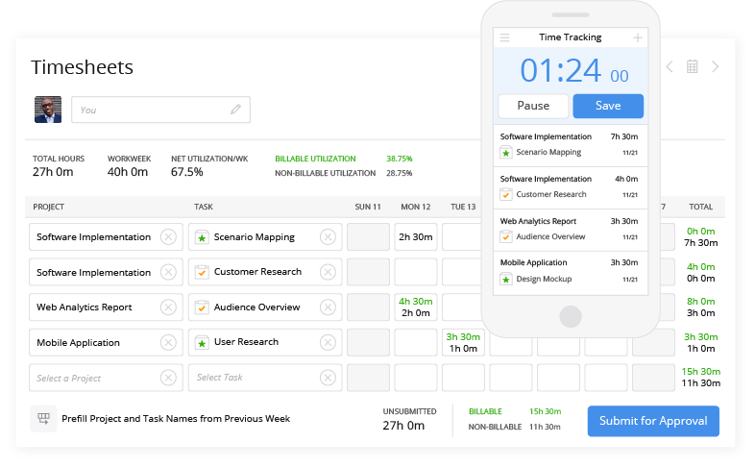Click the 38.75% billable utilization value

(x=400, y=159)
